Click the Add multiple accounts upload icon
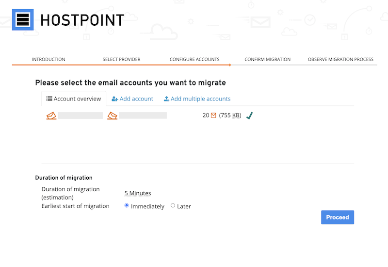Viewport: 388px width, 267px height. [x=166, y=99]
